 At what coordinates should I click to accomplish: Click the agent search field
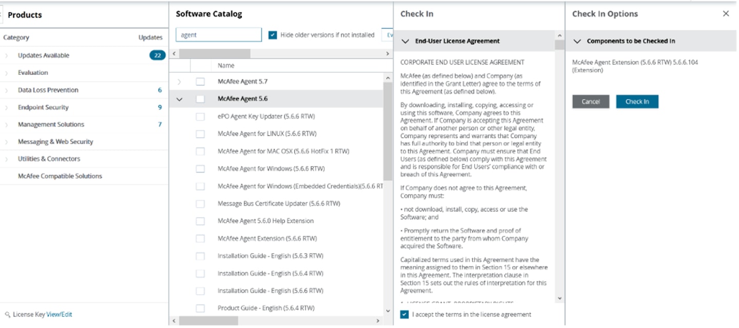tap(219, 35)
